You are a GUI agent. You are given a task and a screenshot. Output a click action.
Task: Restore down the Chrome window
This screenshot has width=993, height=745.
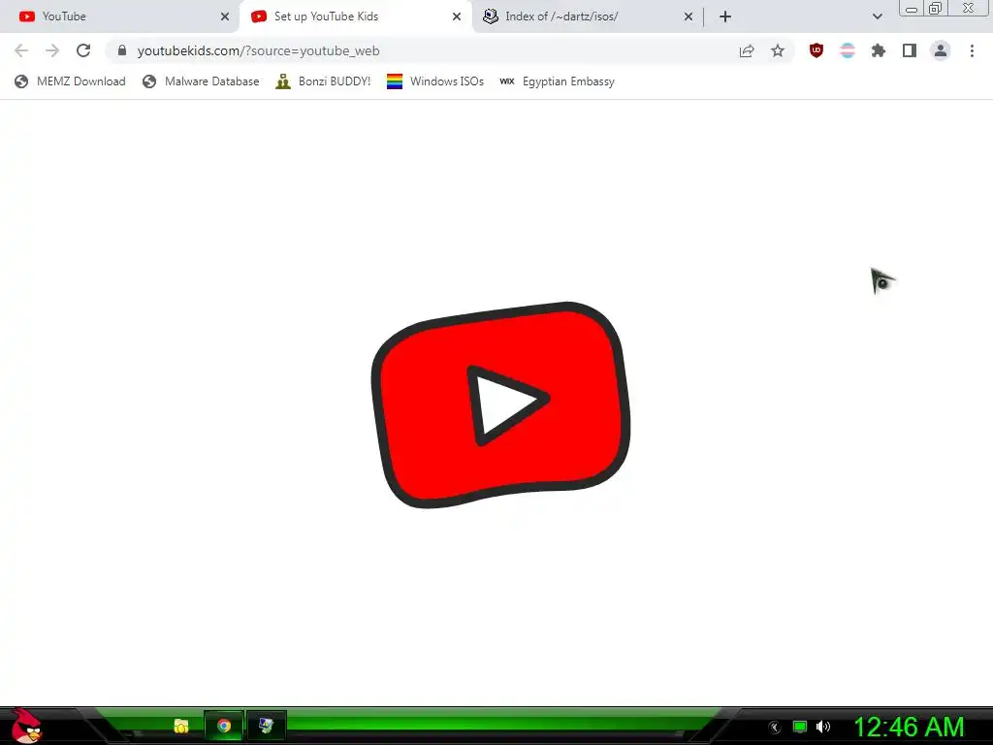[x=935, y=8]
